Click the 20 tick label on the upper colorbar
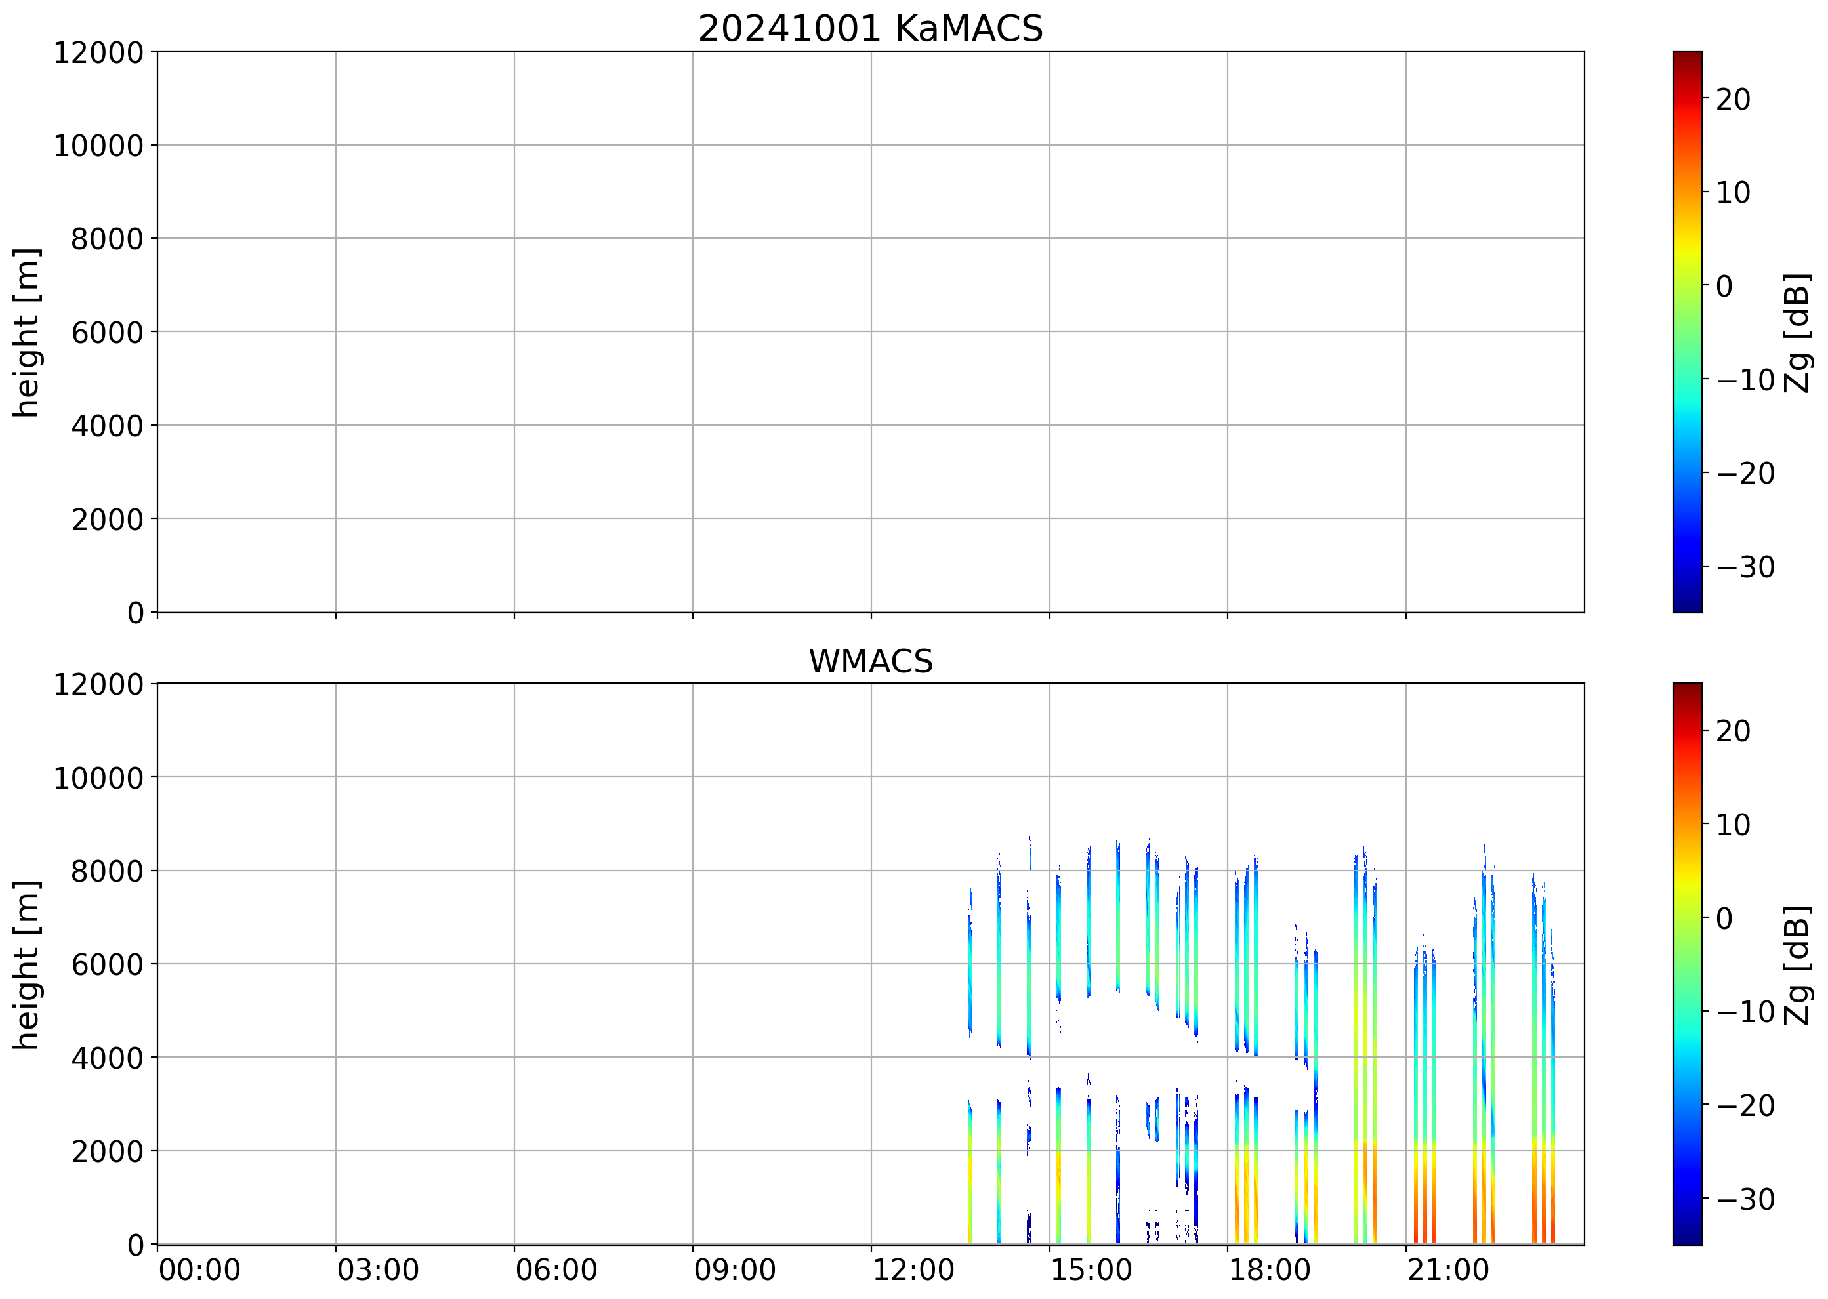 (1733, 99)
